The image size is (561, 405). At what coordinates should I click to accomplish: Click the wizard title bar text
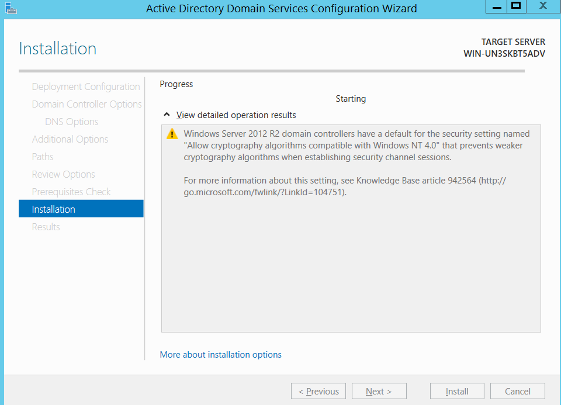[x=281, y=8]
